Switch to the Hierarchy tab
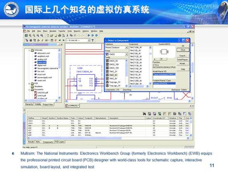This screenshot has width=228, height=171. [x=29, y=104]
